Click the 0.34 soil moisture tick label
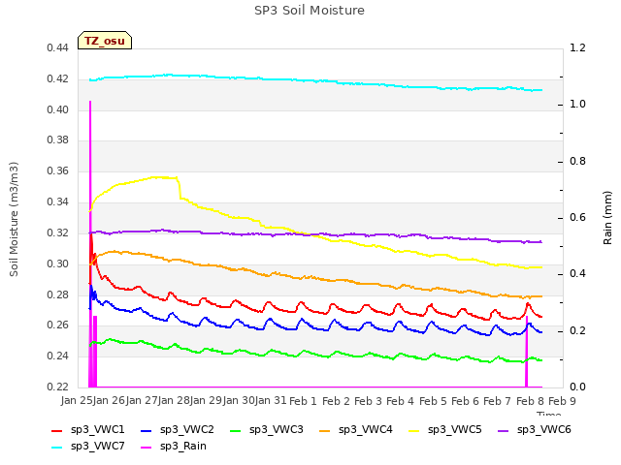This screenshot has width=621, height=465. pyautogui.click(x=58, y=201)
